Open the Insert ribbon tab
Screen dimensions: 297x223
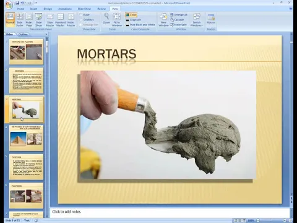(33, 9)
